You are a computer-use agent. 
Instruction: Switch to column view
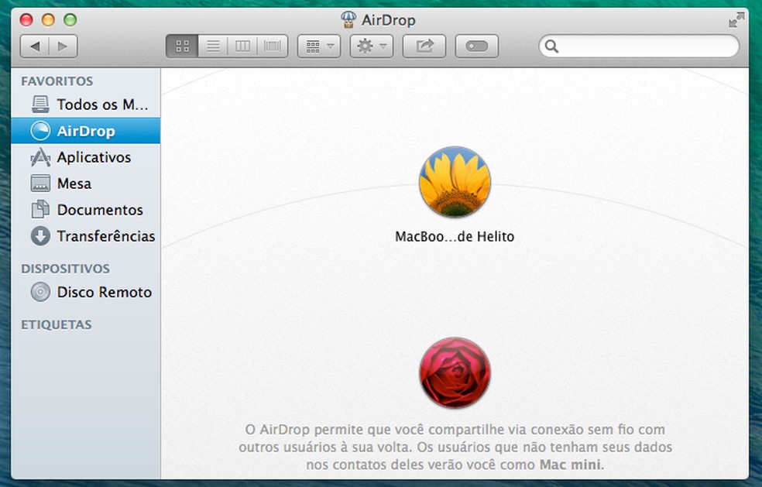[242, 45]
